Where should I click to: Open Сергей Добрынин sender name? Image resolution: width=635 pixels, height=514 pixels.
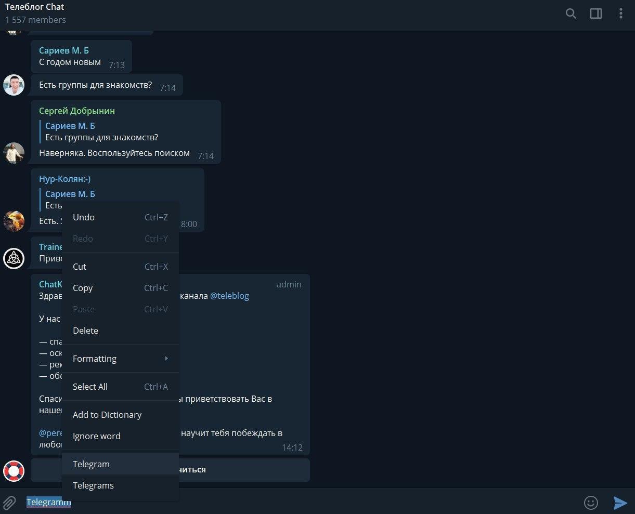77,111
